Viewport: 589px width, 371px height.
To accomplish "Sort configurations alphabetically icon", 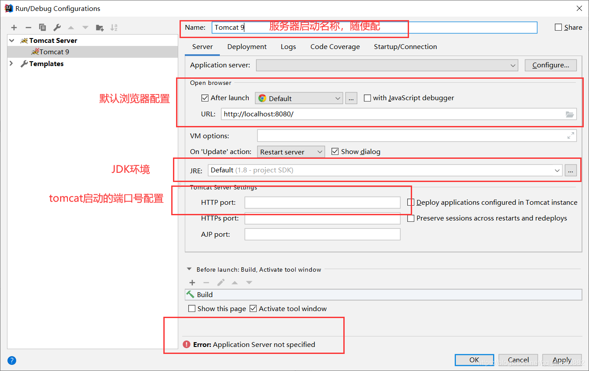I will (114, 28).
